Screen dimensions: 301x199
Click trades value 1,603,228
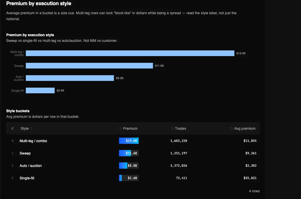click(179, 141)
